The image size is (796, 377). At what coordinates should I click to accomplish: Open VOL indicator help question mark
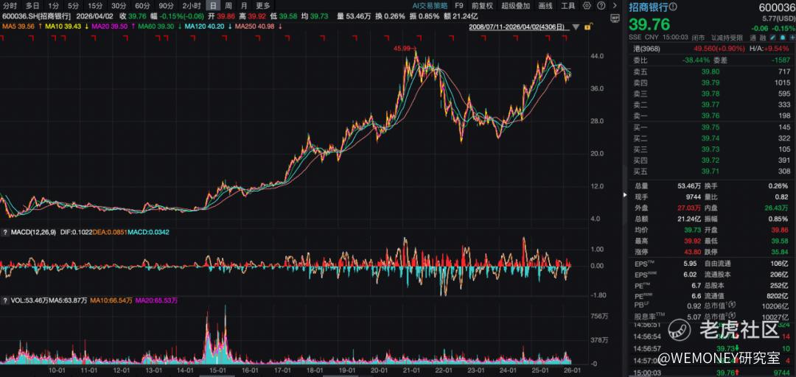pyautogui.click(x=4, y=300)
